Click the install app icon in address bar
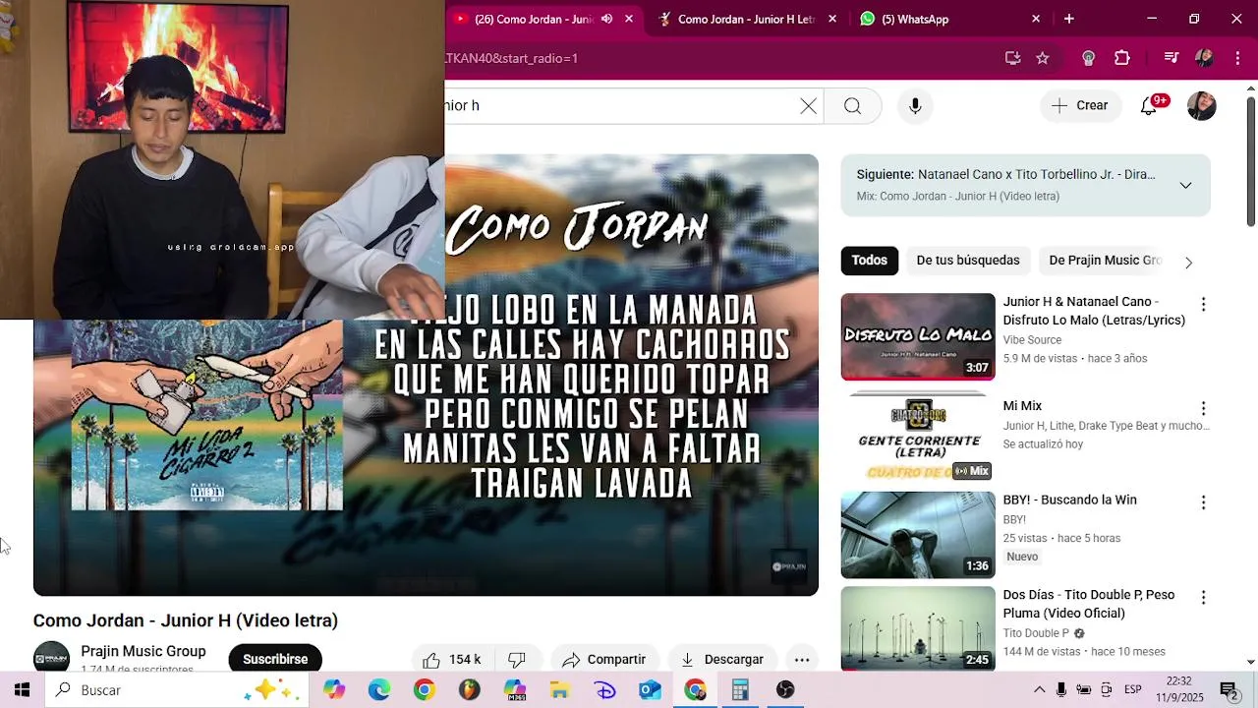 coord(1012,58)
